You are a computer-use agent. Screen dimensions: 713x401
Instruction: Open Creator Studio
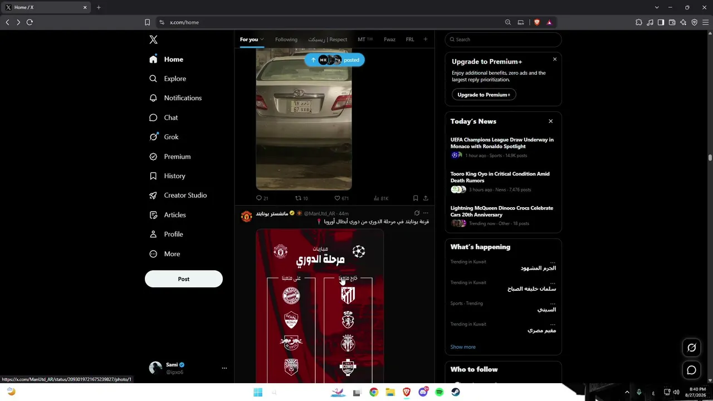click(x=178, y=195)
